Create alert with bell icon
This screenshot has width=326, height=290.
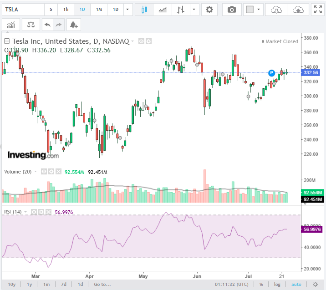pos(74,25)
